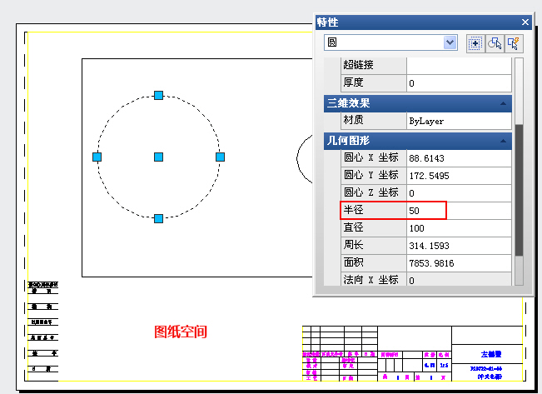Pick the bottom quadrant grip of circle

pos(159,218)
